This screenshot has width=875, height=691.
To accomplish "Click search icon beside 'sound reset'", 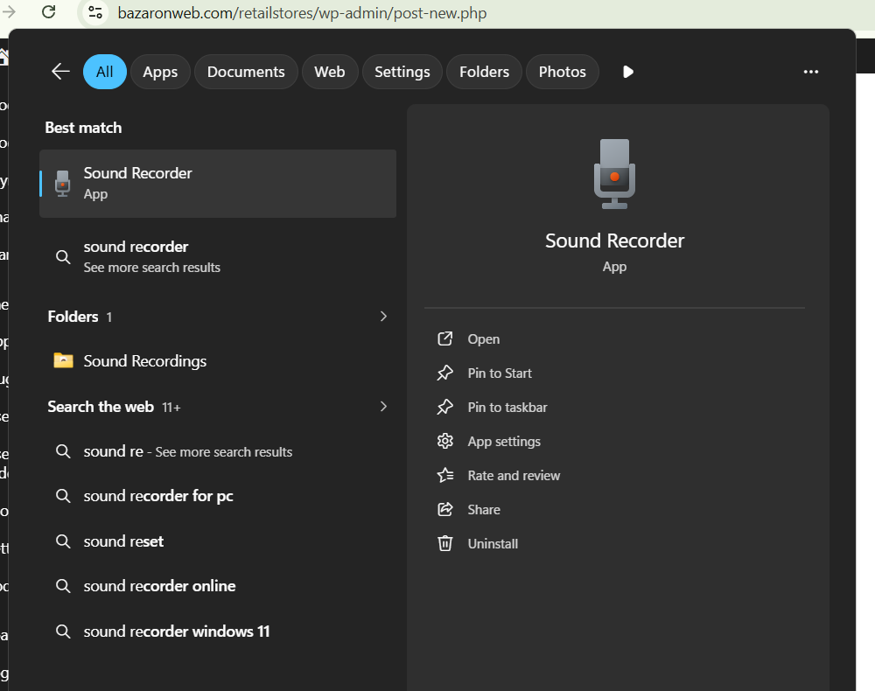I will click(x=63, y=541).
